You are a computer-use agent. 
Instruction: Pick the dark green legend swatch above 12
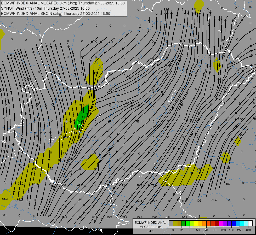click(x=183, y=223)
